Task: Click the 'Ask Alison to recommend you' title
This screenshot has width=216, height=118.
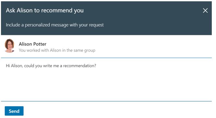Action: point(44,10)
